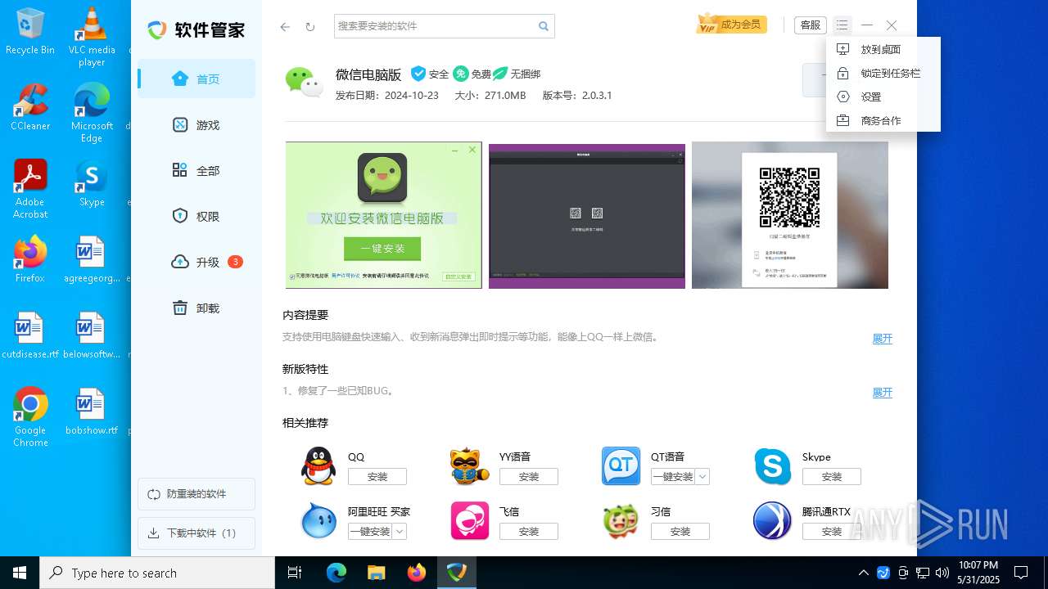Viewport: 1048px width, 589px height.
Task: Click the Skype icon in recommendations
Action: coord(773,466)
